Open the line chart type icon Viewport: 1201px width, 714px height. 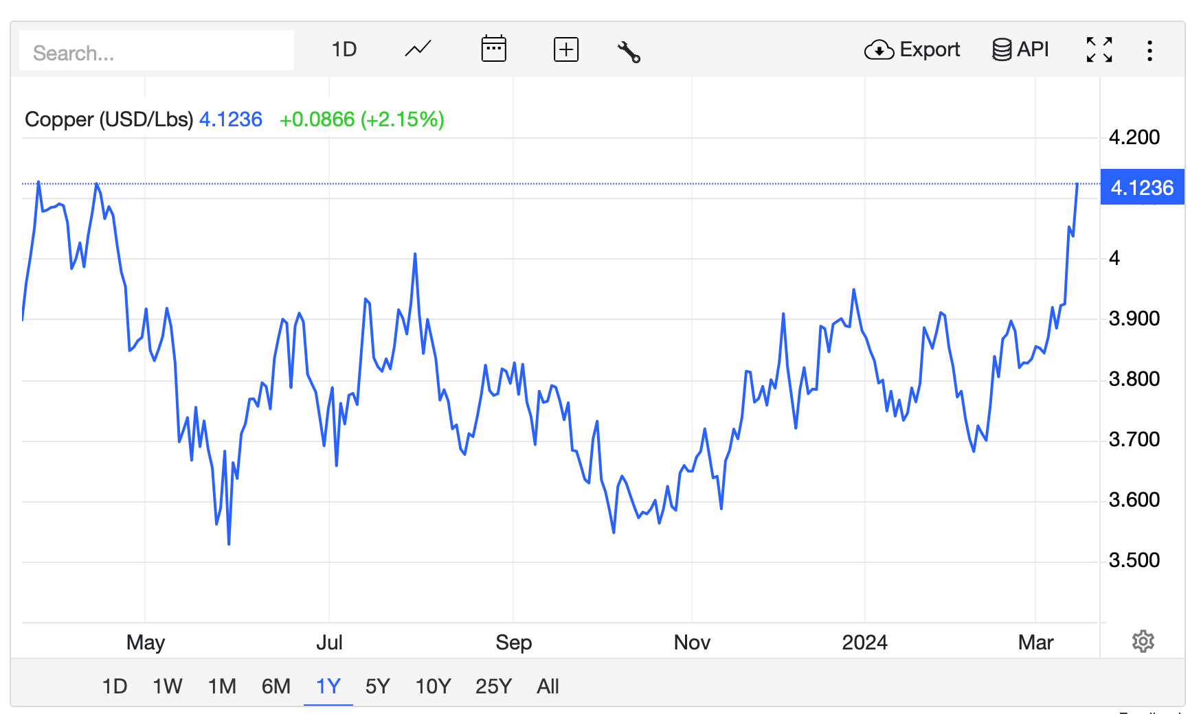(418, 49)
